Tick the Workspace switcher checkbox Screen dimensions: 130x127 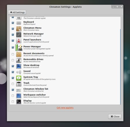13,96
